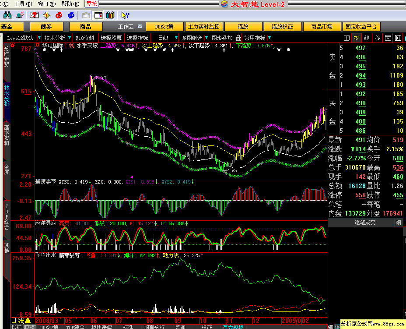Click the blue info circle icon
This screenshot has height=329, width=406.
[x=71, y=15]
